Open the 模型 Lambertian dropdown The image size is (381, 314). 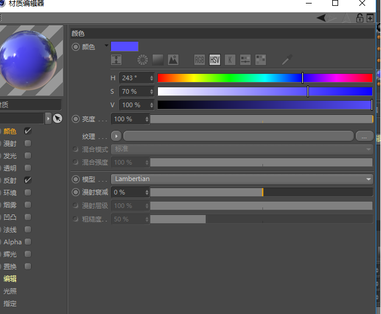(242, 179)
